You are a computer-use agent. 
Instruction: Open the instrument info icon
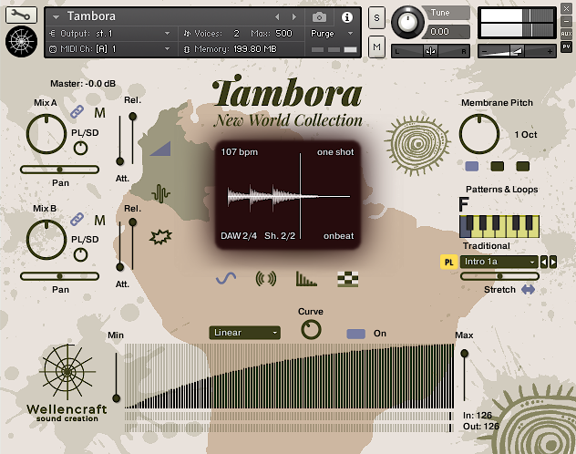[x=346, y=17]
